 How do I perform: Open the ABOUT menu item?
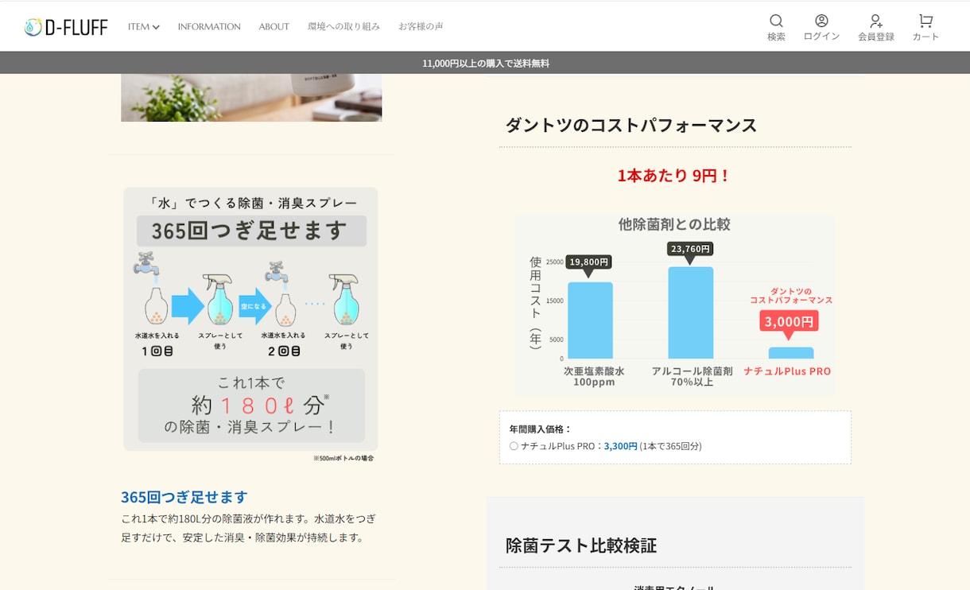point(274,26)
